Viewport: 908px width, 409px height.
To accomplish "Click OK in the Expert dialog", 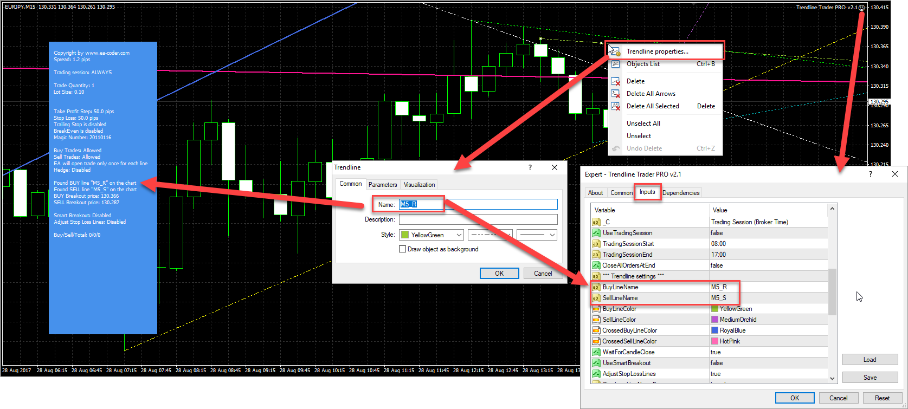I will 795,398.
